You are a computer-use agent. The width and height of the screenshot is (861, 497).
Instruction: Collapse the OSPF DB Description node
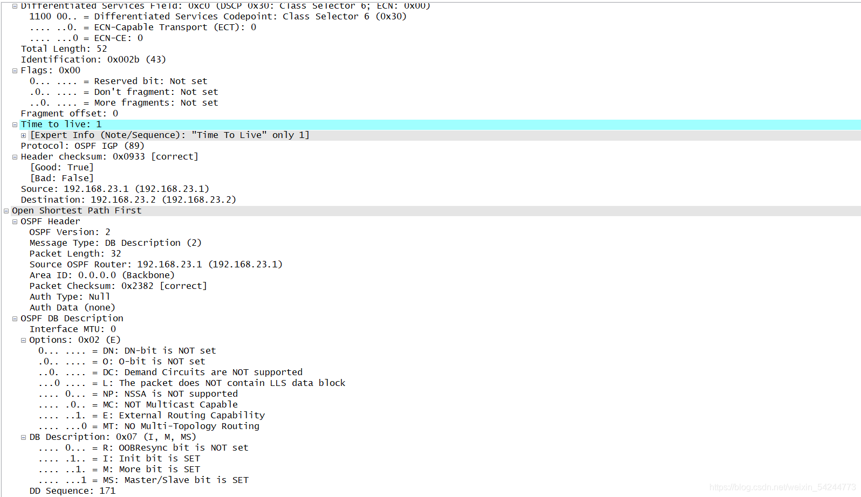(15, 319)
